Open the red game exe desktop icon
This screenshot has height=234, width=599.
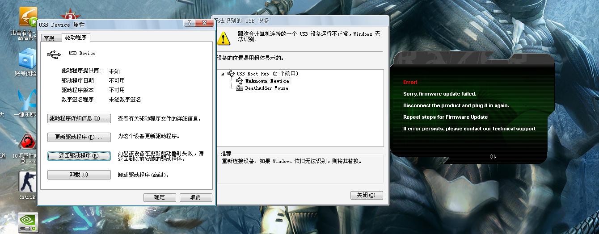click(28, 142)
